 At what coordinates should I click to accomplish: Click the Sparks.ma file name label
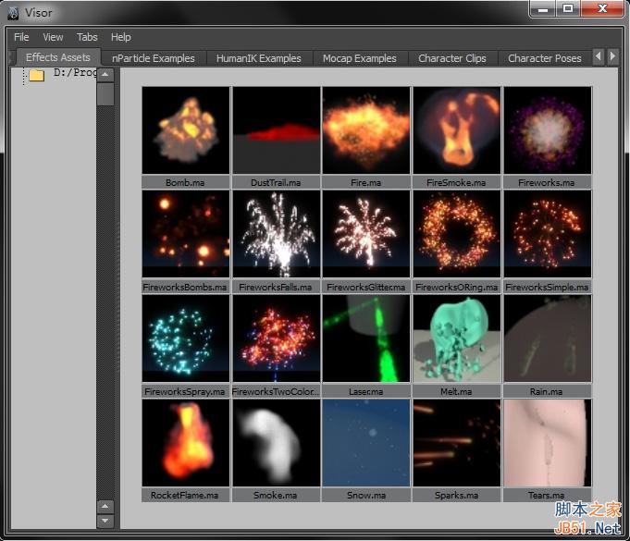[x=456, y=496]
